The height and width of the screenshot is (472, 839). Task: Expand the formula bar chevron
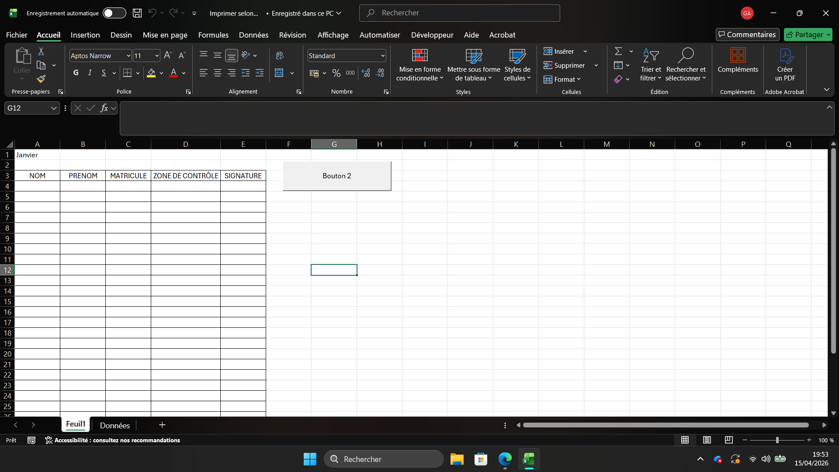pyautogui.click(x=829, y=107)
